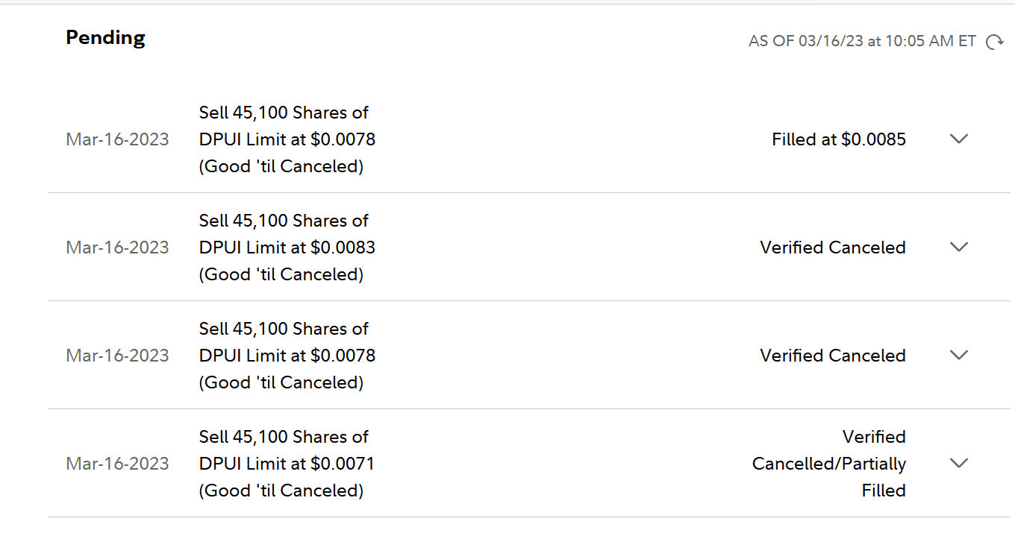This screenshot has height=533, width=1015.
Task: Select the description of the order filled at $0.0085
Action: click(x=287, y=139)
